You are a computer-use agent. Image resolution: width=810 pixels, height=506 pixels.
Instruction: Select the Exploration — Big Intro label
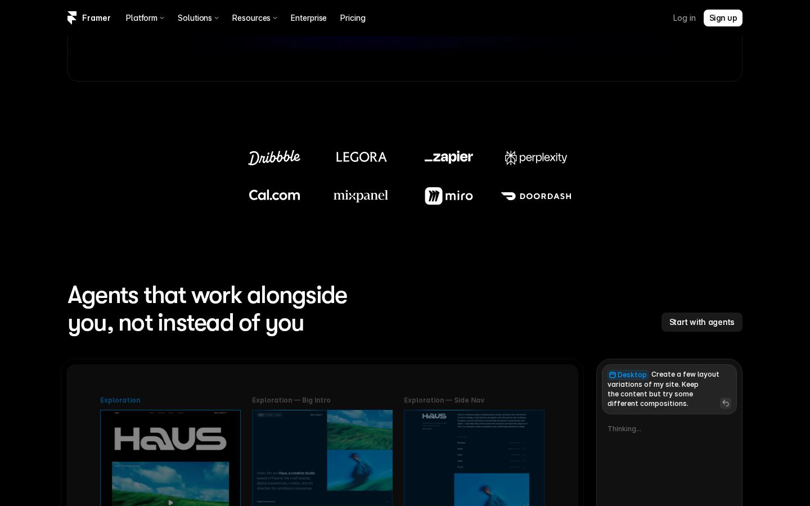tap(291, 400)
